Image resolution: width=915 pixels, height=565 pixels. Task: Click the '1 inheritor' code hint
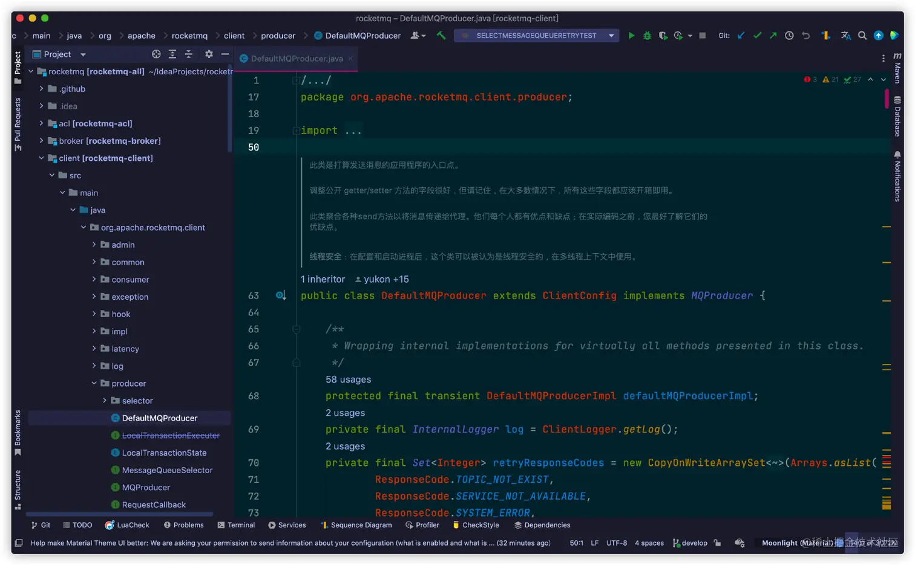[323, 279]
